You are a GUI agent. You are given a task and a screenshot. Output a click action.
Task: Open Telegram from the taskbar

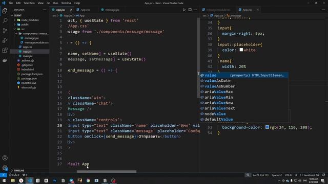(72, 180)
